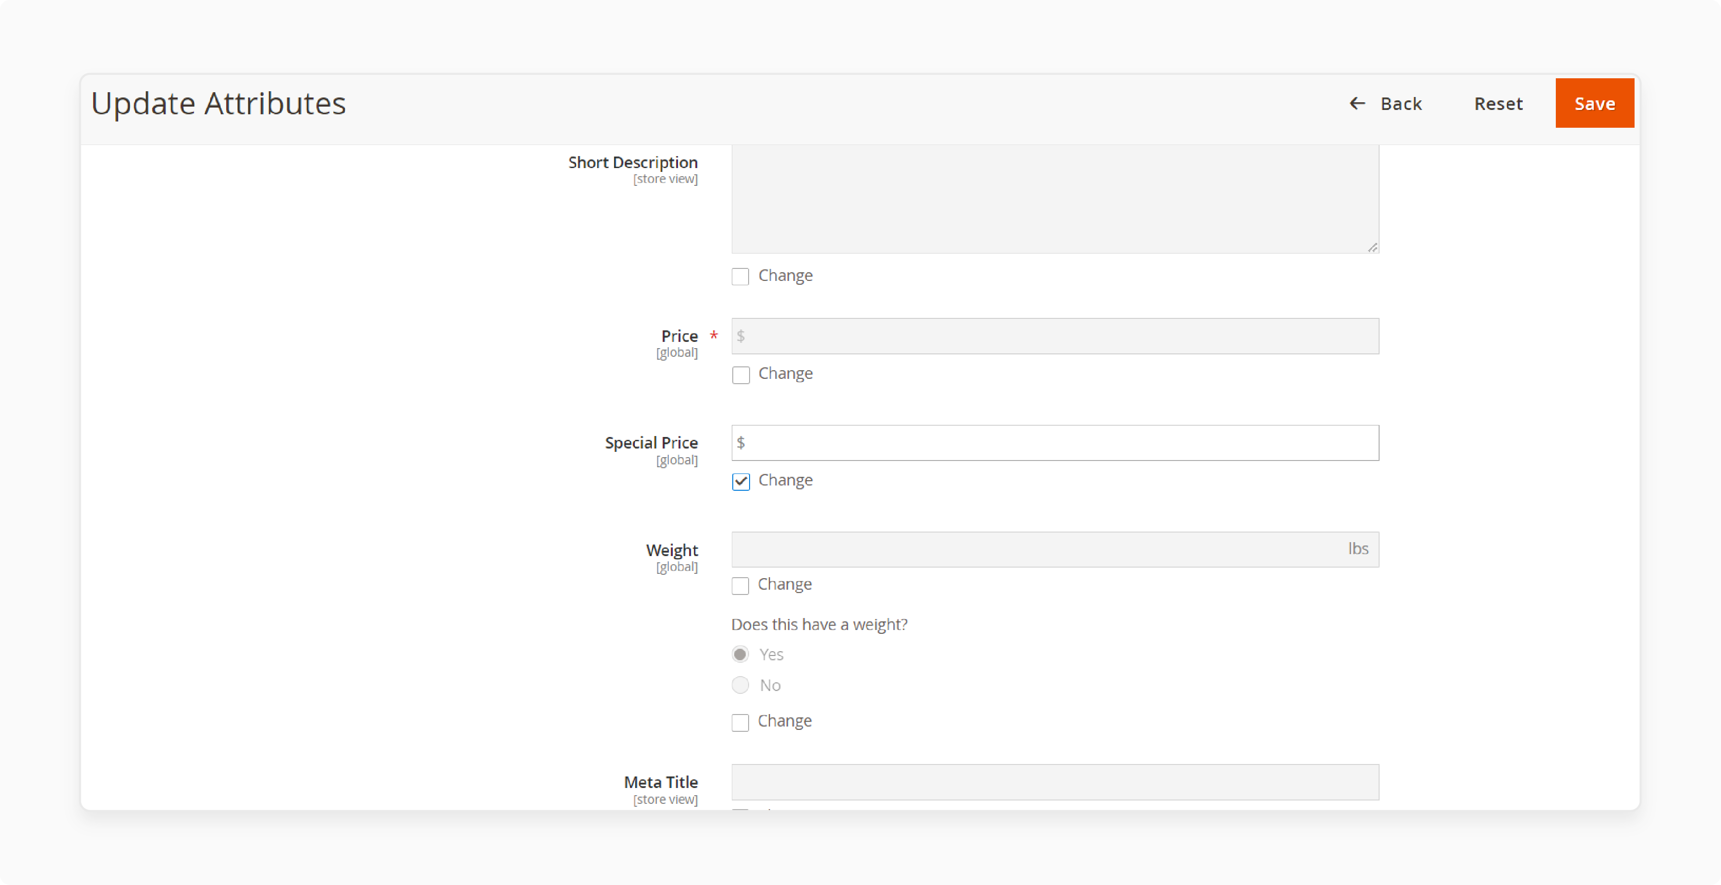
Task: Click the 'Update Attributes' page title
Action: 218,104
